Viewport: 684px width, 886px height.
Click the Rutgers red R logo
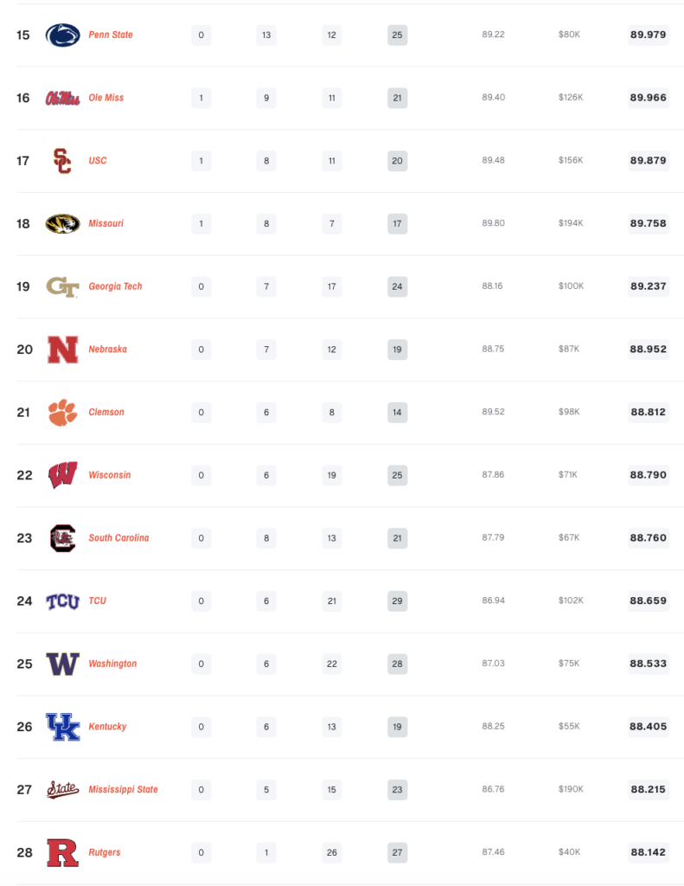(62, 852)
